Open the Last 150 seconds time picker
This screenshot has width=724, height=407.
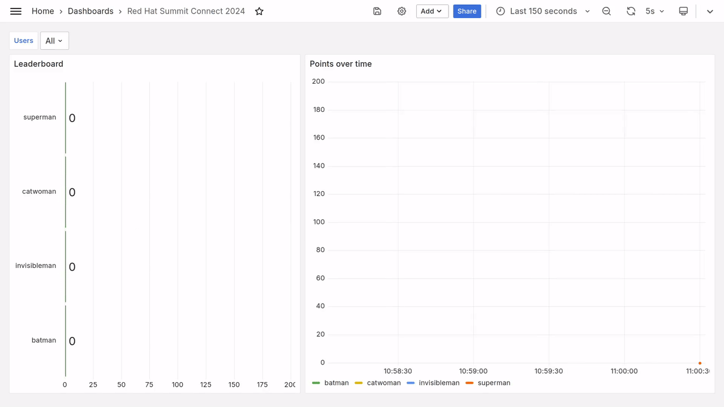click(x=544, y=11)
